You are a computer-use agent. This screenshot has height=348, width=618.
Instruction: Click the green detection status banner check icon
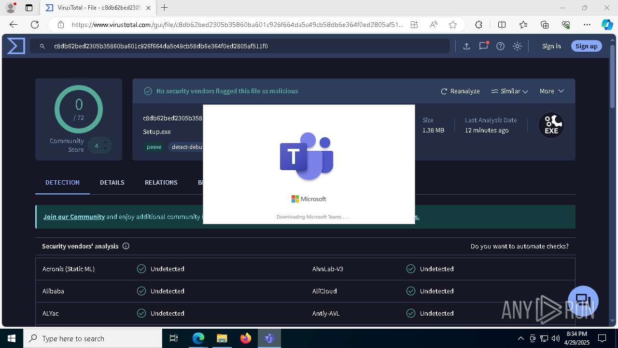coord(148,91)
